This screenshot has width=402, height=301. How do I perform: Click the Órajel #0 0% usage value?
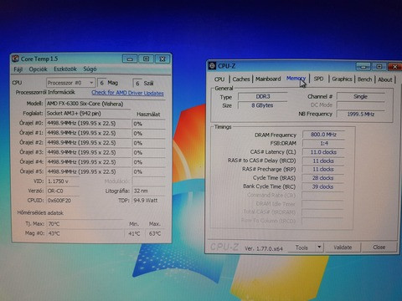[x=148, y=124]
